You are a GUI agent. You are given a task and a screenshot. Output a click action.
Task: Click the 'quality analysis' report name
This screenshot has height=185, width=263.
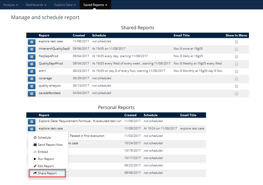click(x=50, y=86)
